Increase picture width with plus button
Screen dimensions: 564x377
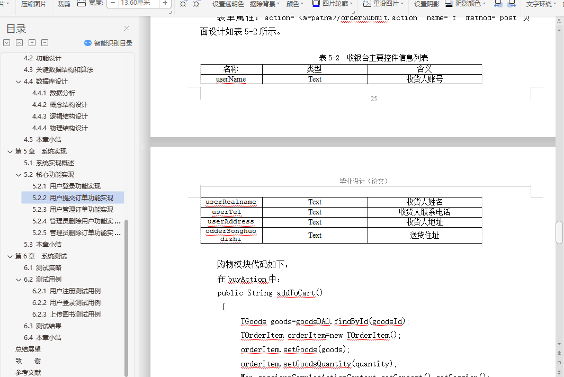pos(165,3)
